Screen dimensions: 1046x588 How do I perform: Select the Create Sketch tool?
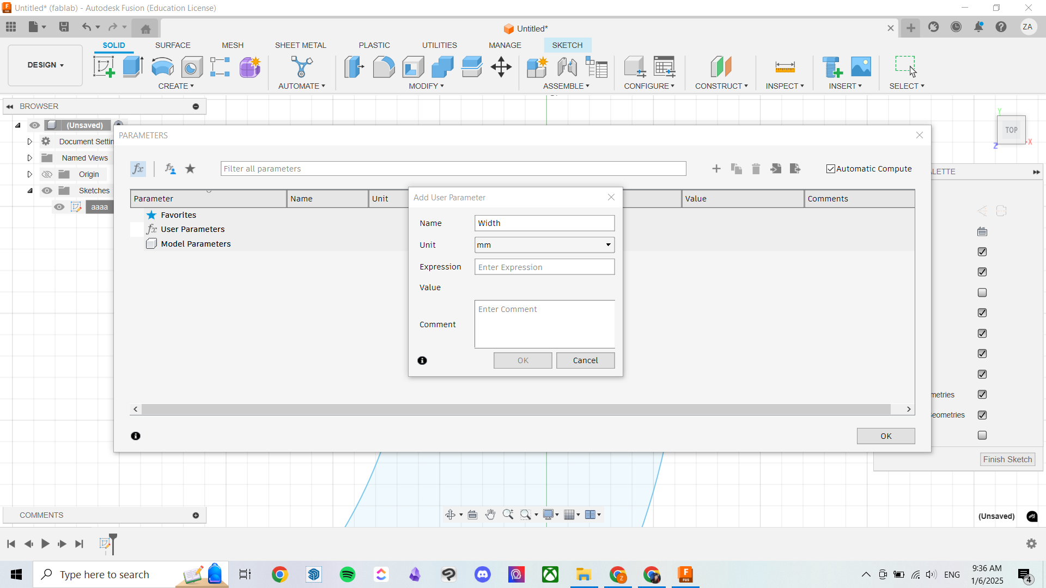click(104, 67)
